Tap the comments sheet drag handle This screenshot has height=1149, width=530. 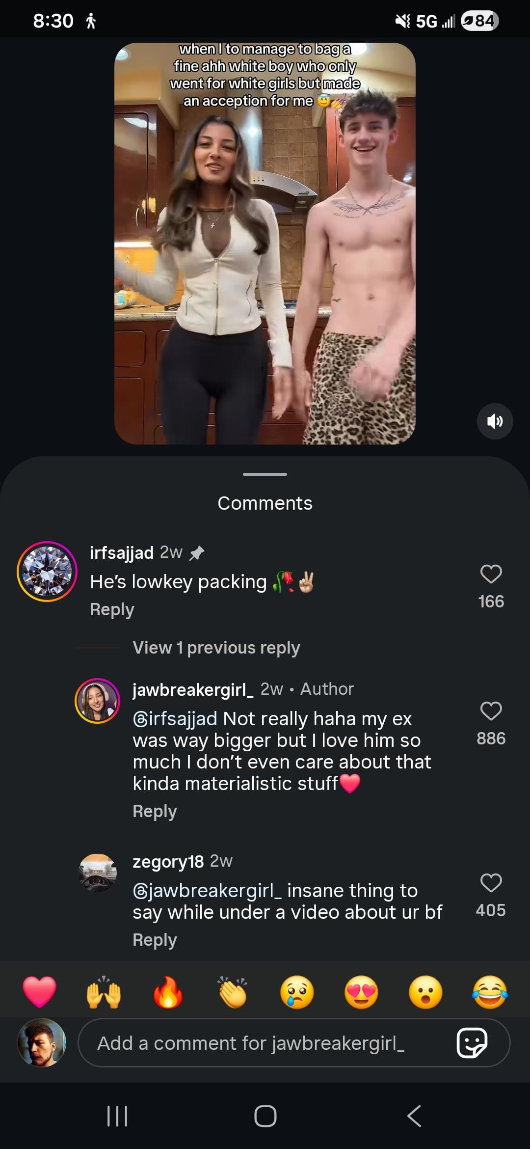[265, 474]
